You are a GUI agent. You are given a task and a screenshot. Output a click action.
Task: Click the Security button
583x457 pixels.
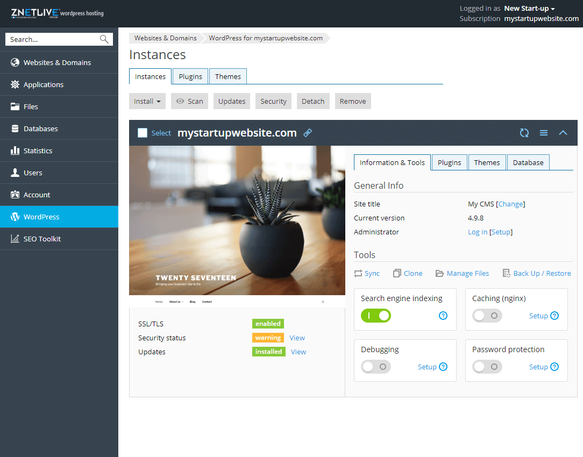(273, 101)
